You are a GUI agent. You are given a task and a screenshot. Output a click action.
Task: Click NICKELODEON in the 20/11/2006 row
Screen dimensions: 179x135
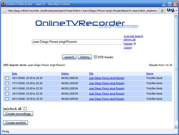coord(70,99)
